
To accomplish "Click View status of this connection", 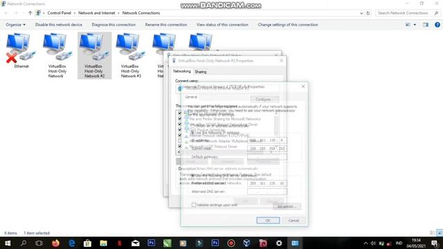I will click(222, 25).
